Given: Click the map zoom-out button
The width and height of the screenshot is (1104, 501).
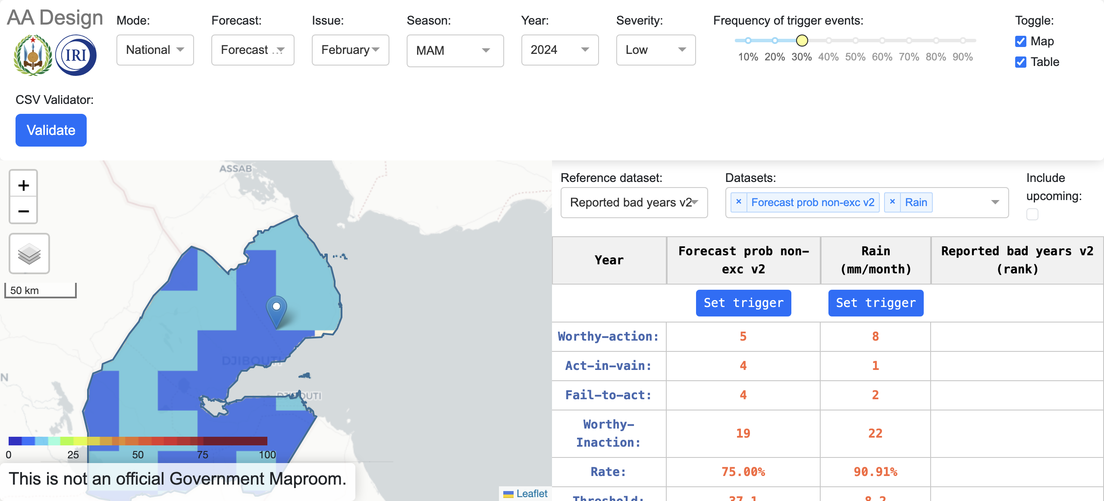Looking at the screenshot, I should tap(23, 211).
